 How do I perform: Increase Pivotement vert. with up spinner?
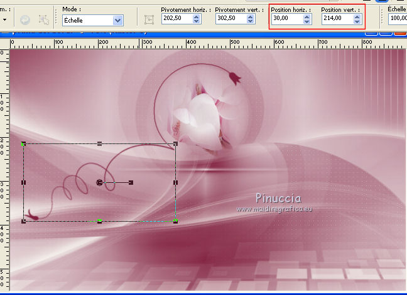pos(250,16)
